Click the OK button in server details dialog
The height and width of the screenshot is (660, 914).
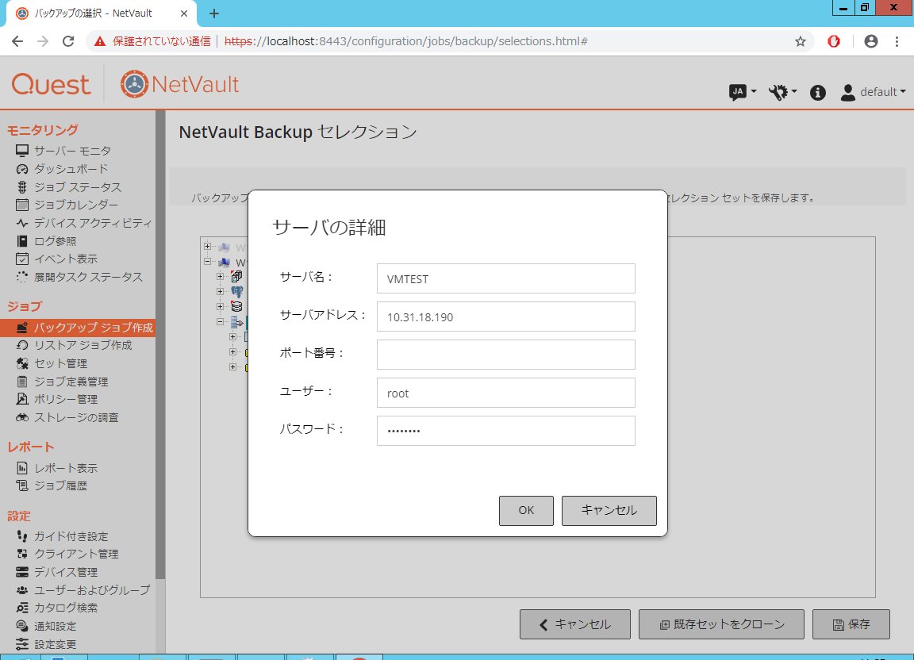[x=526, y=510]
